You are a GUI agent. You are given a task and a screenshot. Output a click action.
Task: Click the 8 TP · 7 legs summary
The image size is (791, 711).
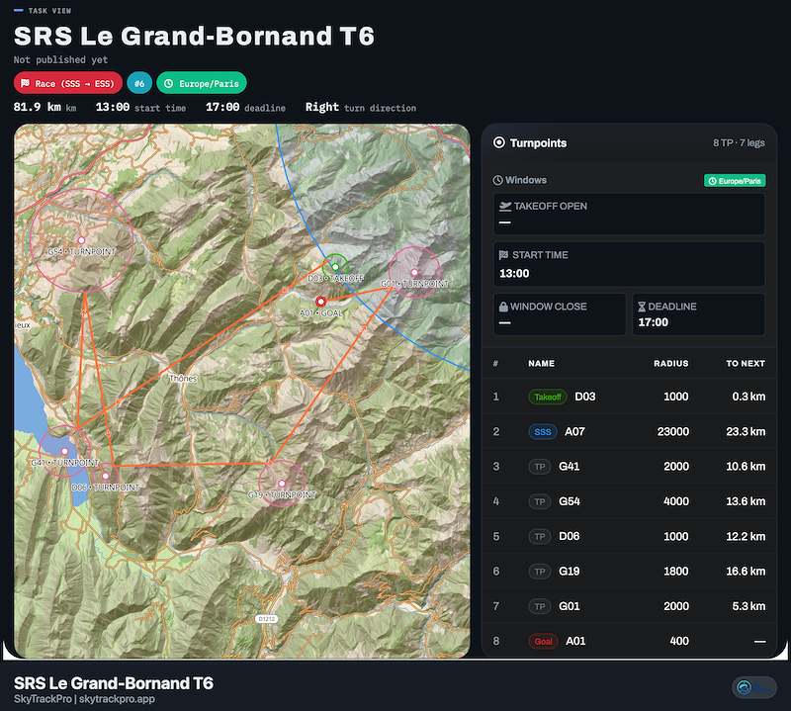739,142
